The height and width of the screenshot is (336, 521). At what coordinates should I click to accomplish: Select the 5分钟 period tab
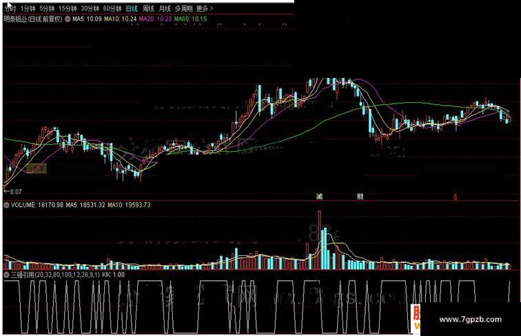tap(47, 8)
